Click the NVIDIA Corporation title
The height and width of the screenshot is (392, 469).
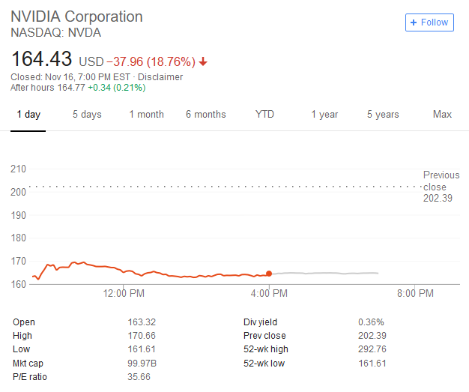tap(76, 16)
